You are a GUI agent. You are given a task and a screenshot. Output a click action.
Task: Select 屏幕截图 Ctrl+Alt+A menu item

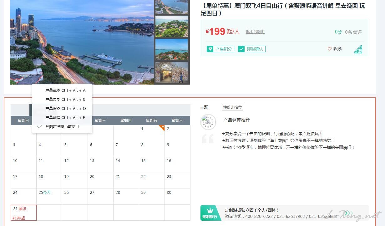[x=62, y=91]
